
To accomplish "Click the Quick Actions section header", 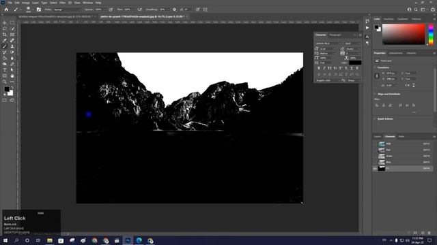I will [x=385, y=119].
